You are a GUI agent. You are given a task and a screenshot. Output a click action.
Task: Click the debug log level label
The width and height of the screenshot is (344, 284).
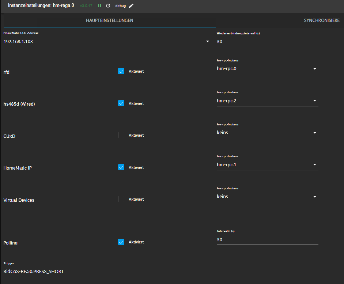pos(120,6)
